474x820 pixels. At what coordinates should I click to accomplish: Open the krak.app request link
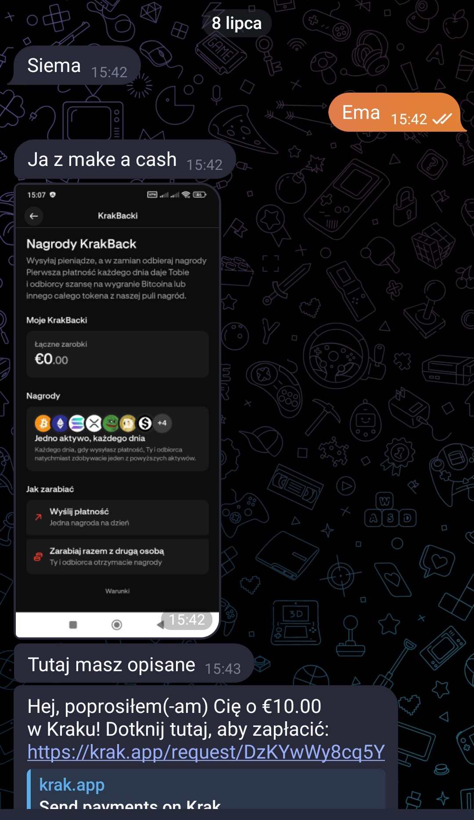[206, 752]
